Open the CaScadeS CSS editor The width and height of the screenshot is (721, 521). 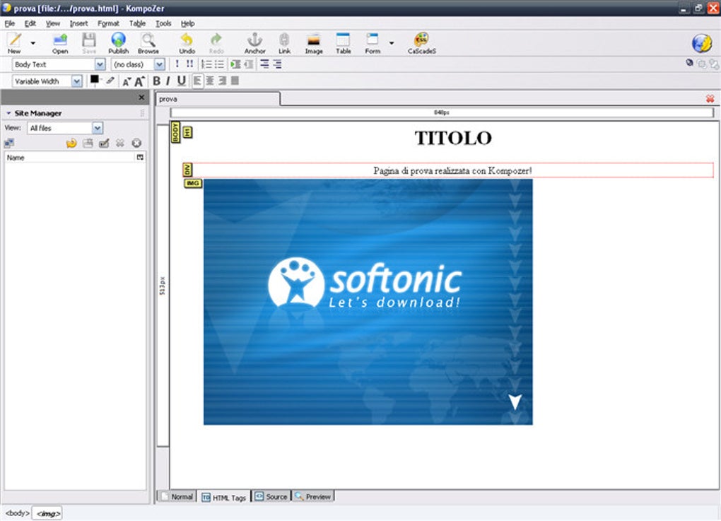pyautogui.click(x=422, y=43)
